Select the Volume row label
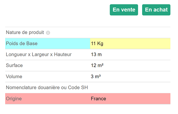 click(x=14, y=77)
